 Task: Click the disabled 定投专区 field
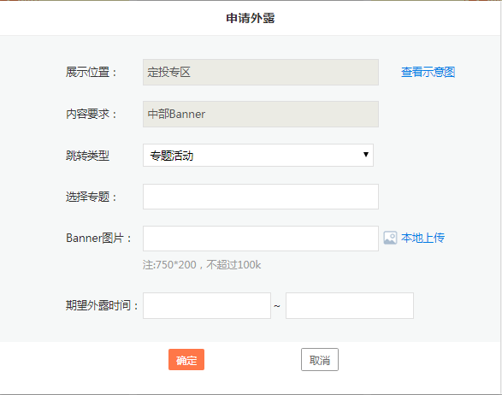[x=261, y=73]
